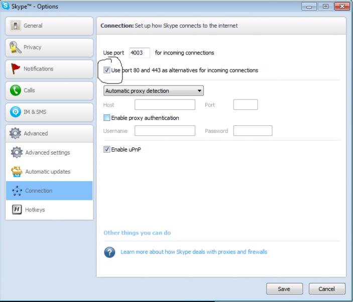Open the Automatic proxy detection dropdown
The width and height of the screenshot is (353, 302).
(x=153, y=91)
